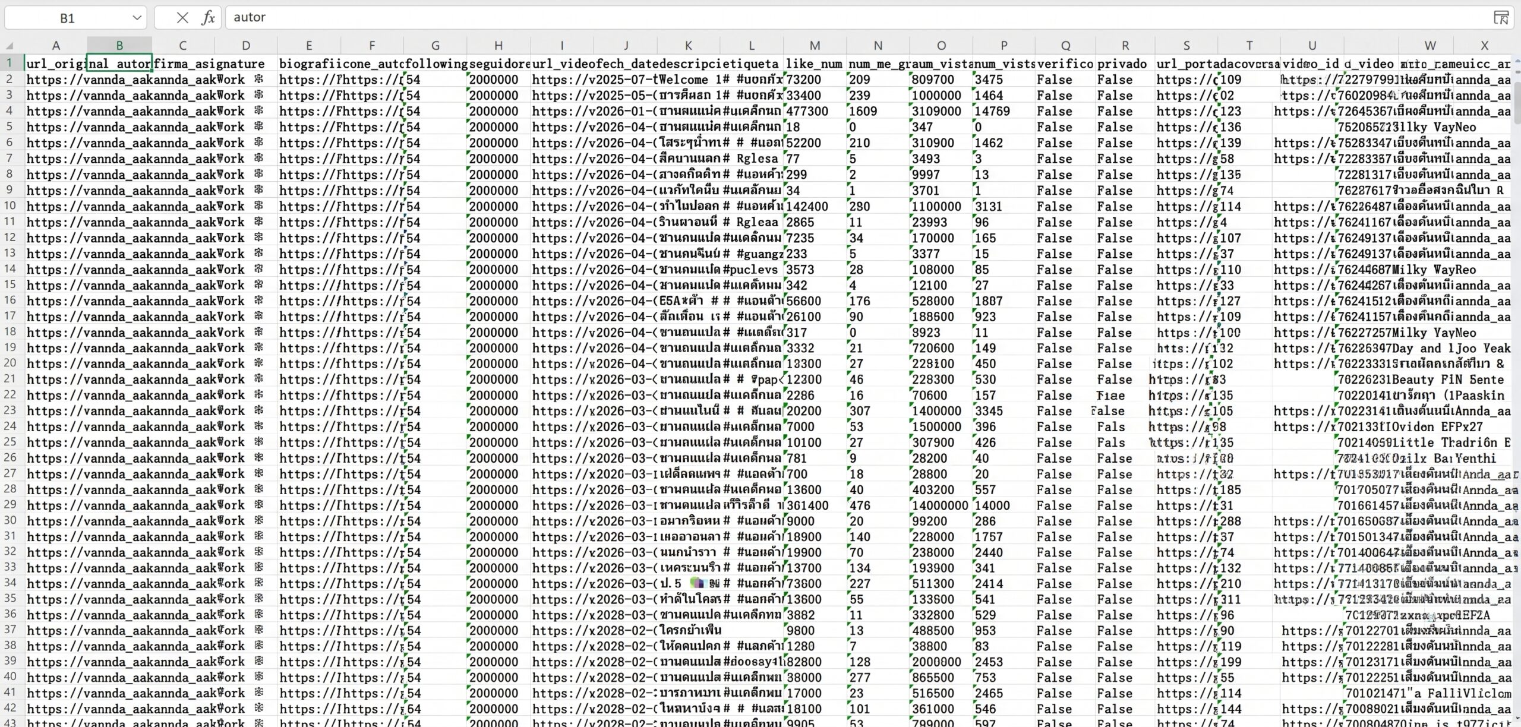Click cell with value 73200 in row 2

pyautogui.click(x=815, y=80)
